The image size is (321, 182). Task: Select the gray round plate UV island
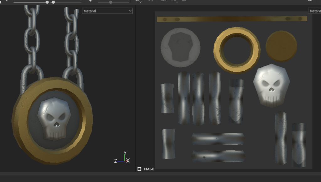(x=180, y=47)
